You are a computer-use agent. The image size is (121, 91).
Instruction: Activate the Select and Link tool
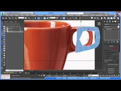click(x=10, y=18)
